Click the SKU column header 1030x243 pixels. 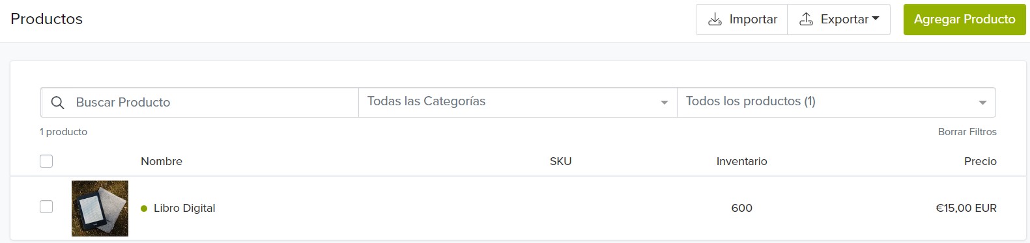(x=560, y=161)
